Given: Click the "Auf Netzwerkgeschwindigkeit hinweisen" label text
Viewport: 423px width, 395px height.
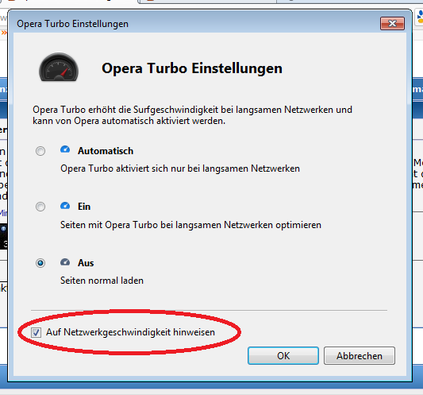Looking at the screenshot, I should click(131, 332).
